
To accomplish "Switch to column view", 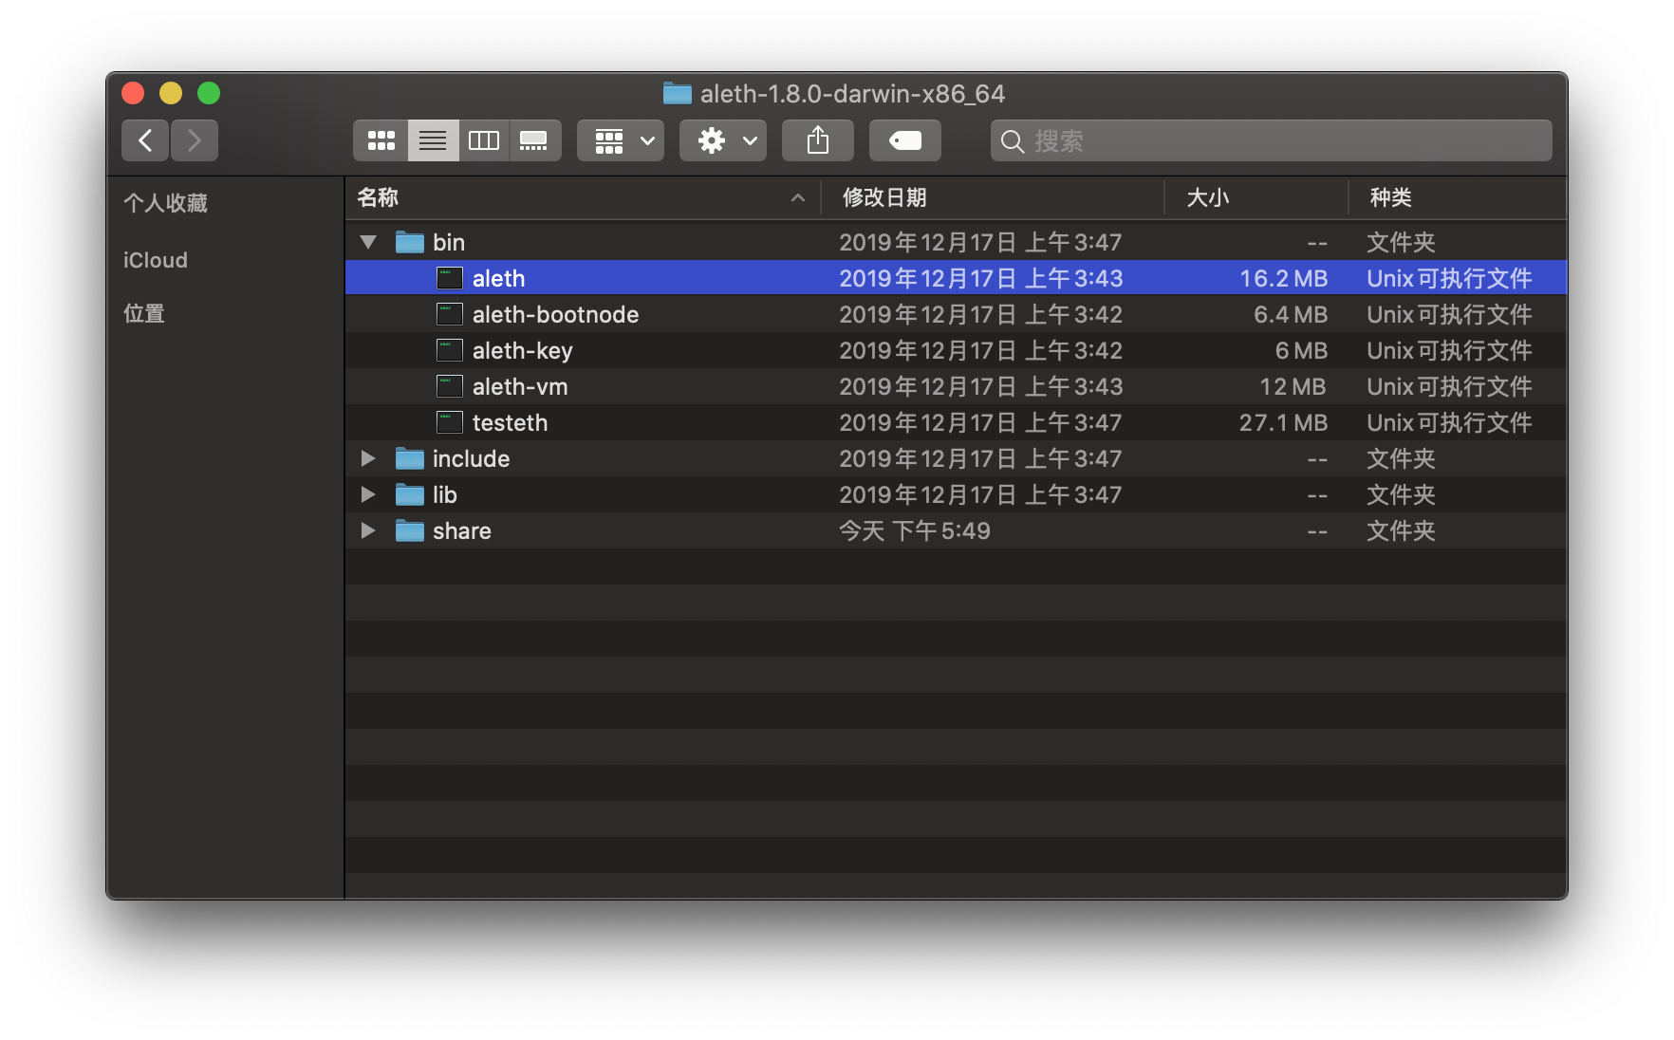I will pos(484,140).
